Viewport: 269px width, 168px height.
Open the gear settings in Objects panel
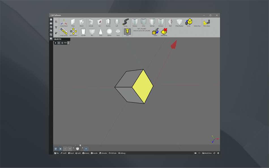[x=62, y=43]
